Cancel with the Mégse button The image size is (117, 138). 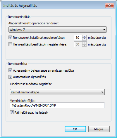point(99,129)
